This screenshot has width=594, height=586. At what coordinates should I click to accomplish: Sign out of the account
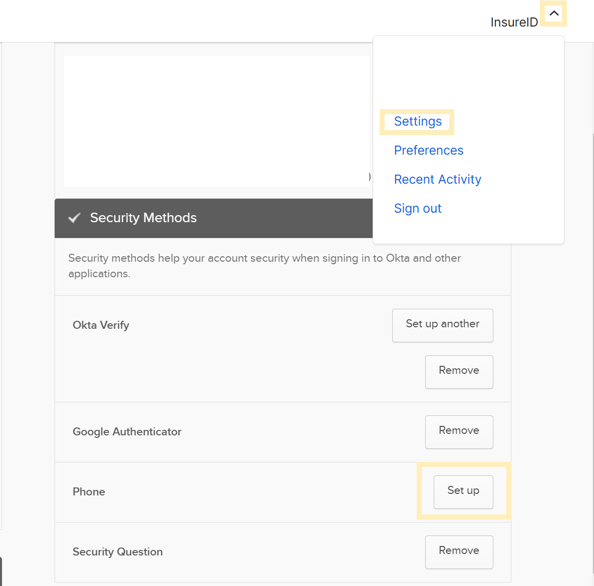(x=417, y=209)
